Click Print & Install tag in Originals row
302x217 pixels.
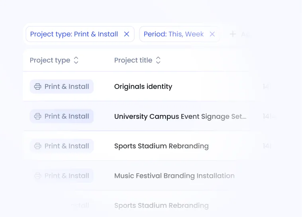point(62,87)
